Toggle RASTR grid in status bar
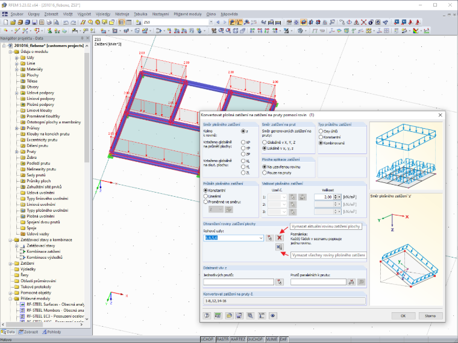The width and height of the screenshot is (458, 343). click(222, 339)
